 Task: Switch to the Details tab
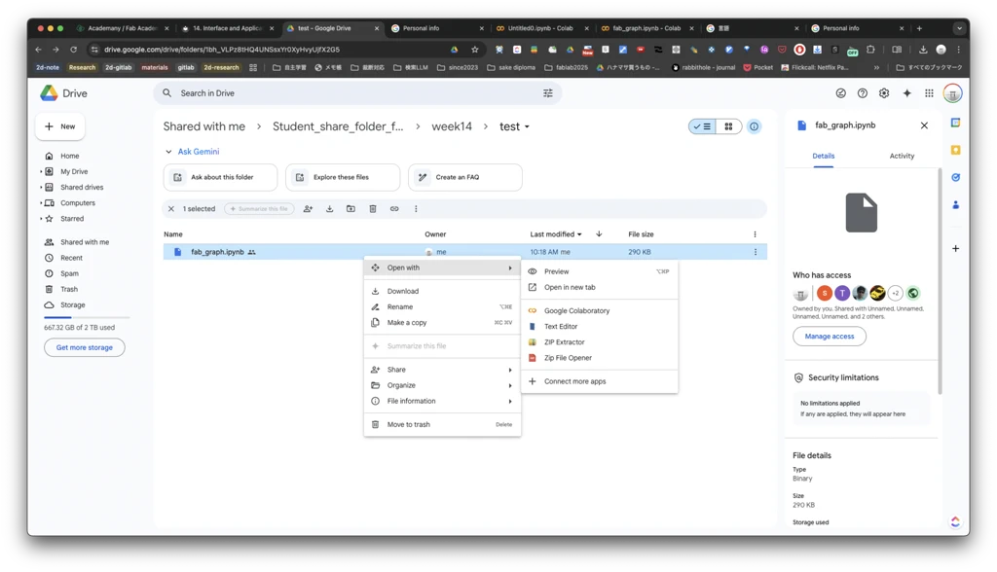(x=823, y=156)
